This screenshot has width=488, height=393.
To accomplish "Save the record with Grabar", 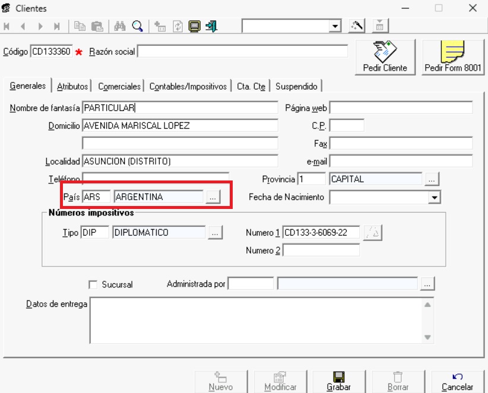I will [x=338, y=381].
